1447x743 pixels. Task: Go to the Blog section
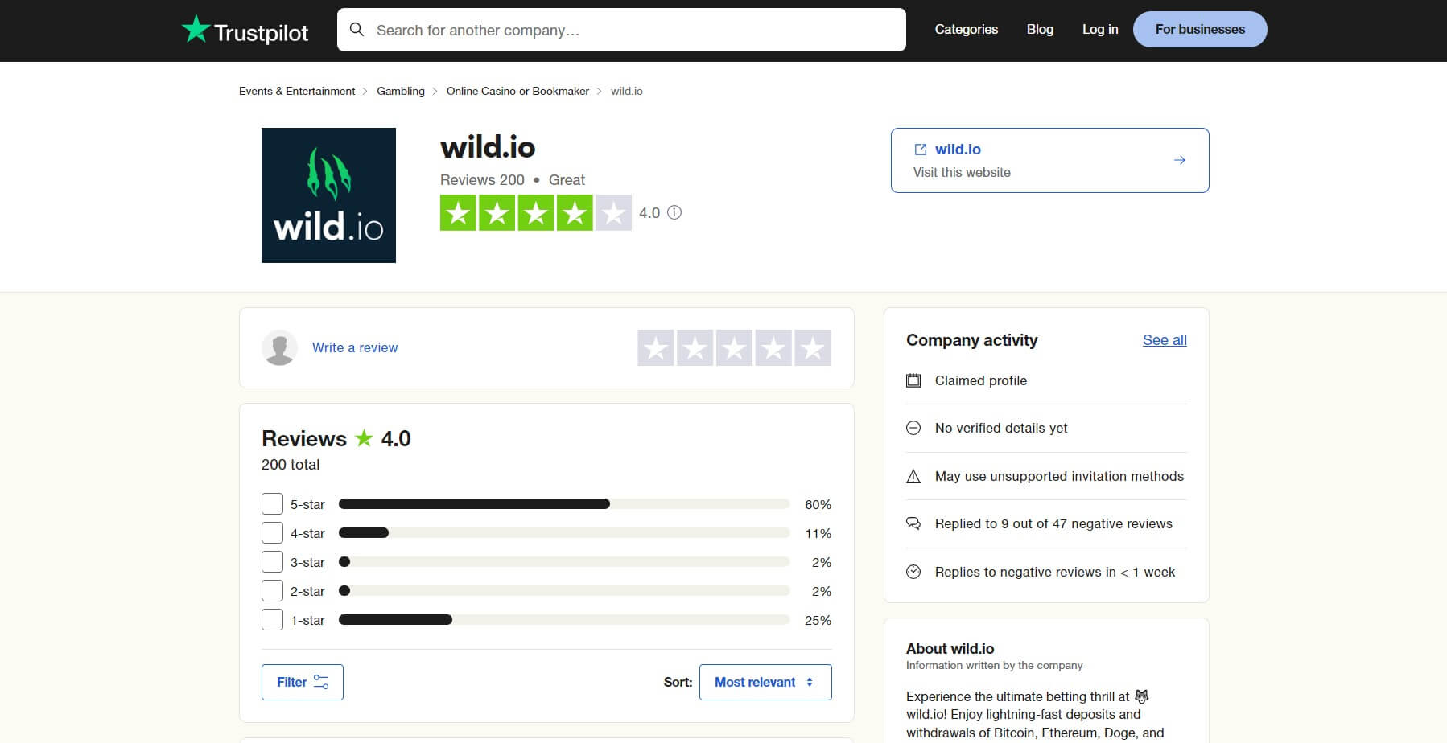tap(1039, 29)
